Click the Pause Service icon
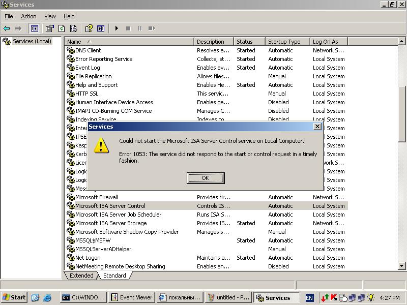 coord(140,28)
